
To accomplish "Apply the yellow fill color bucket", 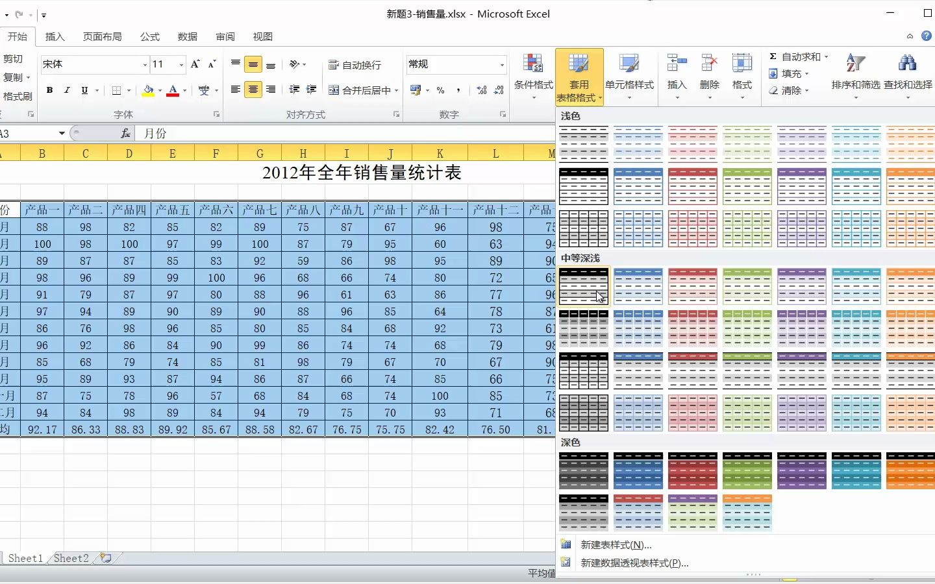I will 149,90.
